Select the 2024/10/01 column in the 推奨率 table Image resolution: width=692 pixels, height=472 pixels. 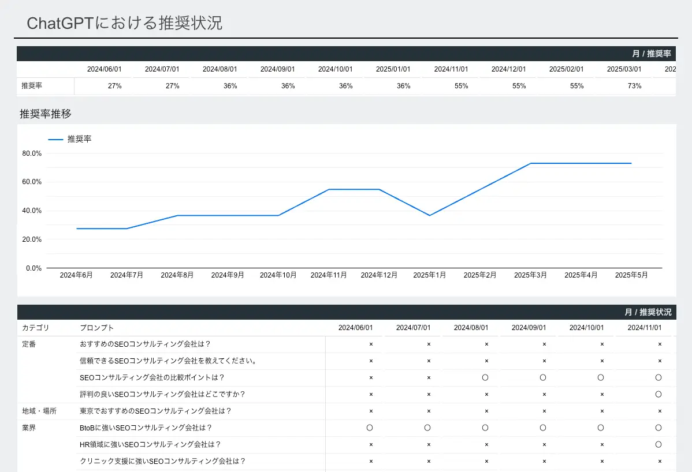[x=336, y=69]
